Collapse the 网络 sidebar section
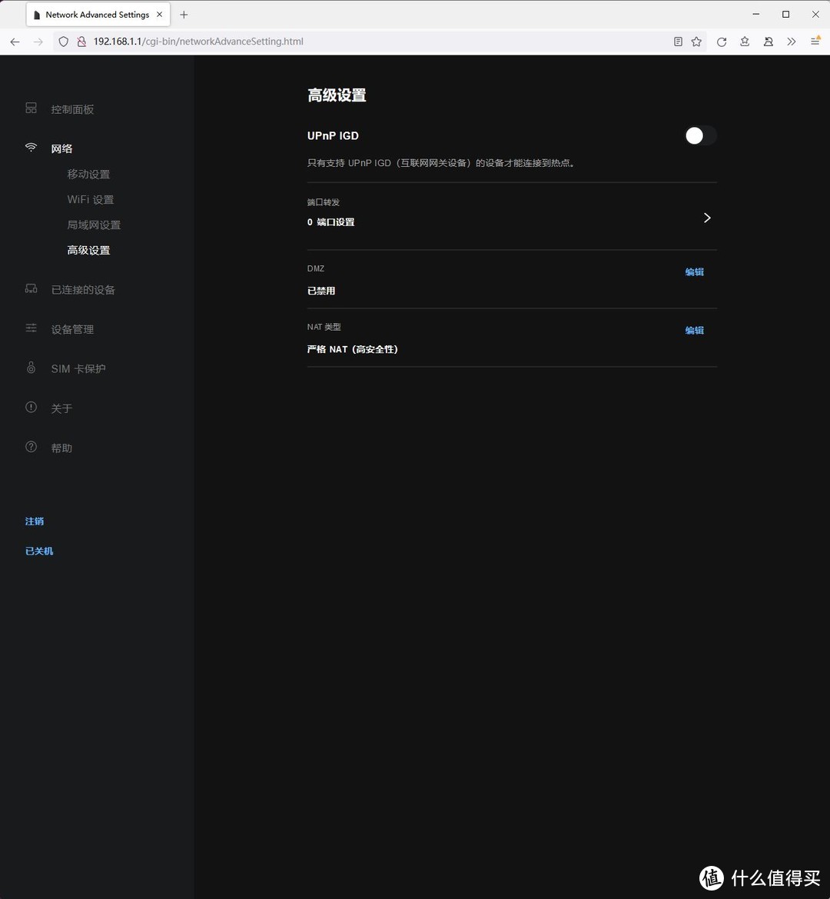The image size is (830, 899). point(61,148)
